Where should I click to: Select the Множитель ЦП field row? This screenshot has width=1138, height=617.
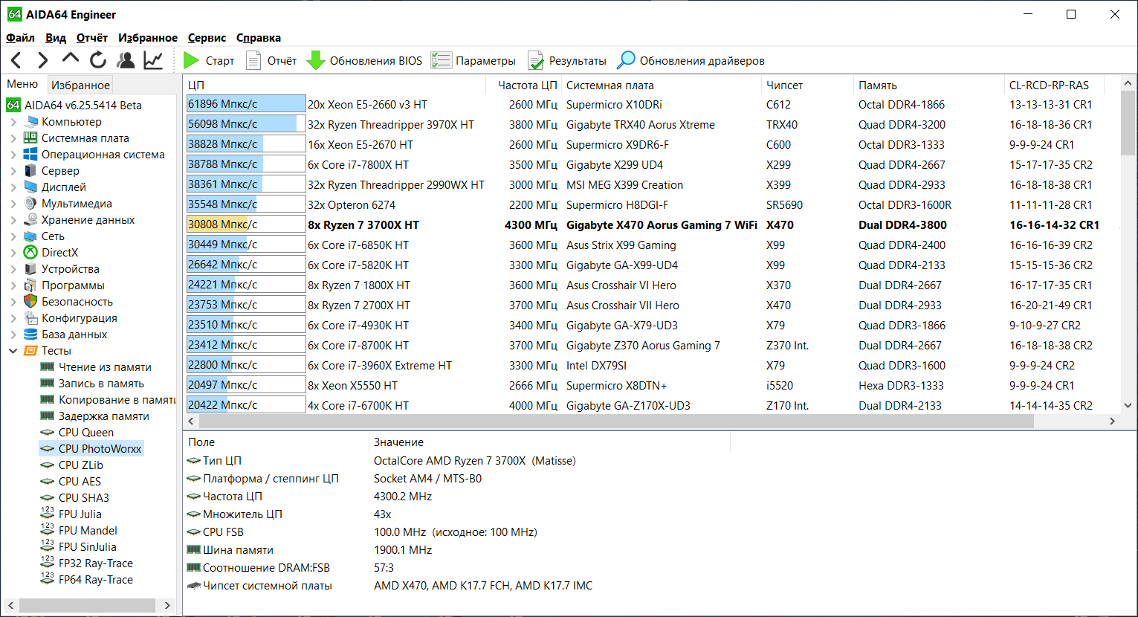click(x=457, y=514)
